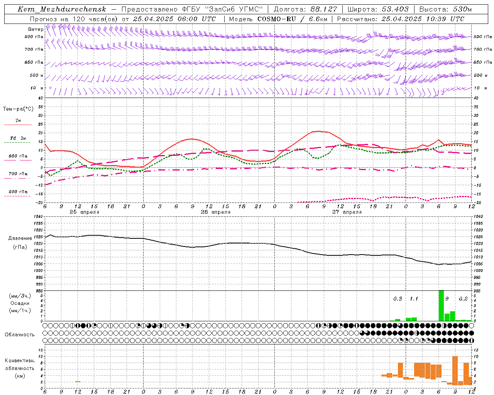
Task: Click the Kem_Mezhdurechensk station title
Action: [x=62, y=9]
